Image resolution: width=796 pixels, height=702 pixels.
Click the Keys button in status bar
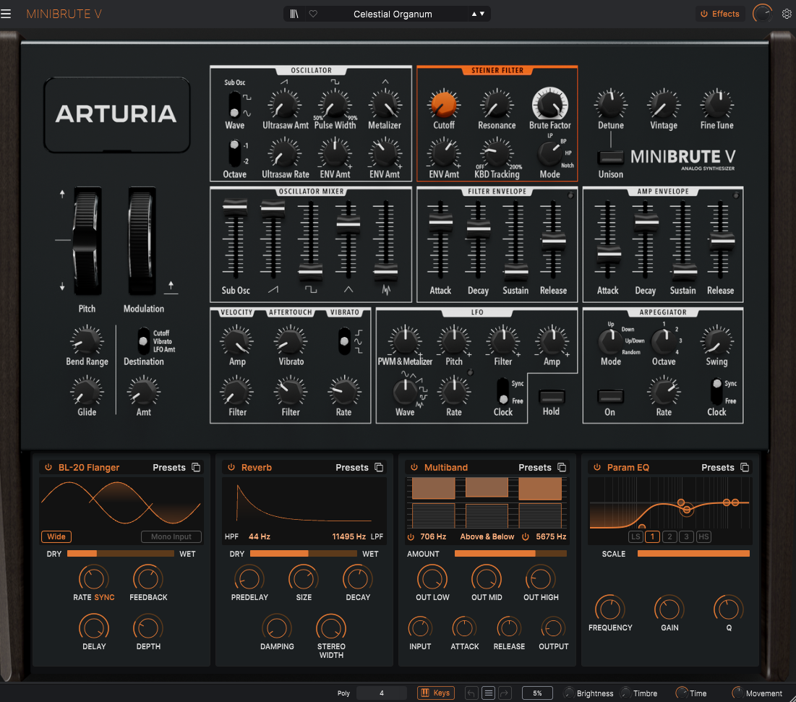[x=435, y=693]
